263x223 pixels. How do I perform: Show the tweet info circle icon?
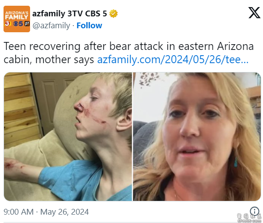click(255, 211)
